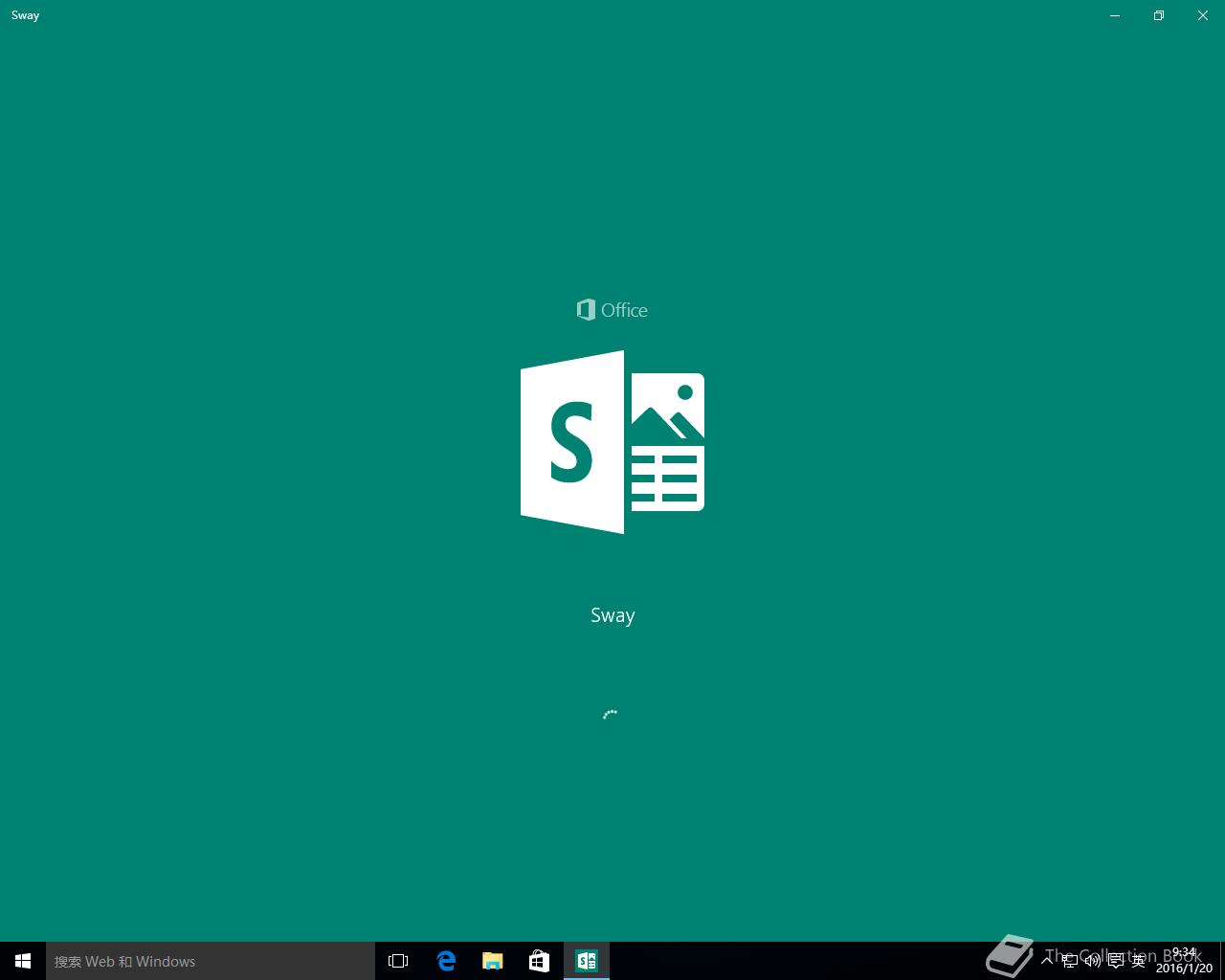Open the volume control tray icon
The image size is (1225, 980).
click(1093, 961)
